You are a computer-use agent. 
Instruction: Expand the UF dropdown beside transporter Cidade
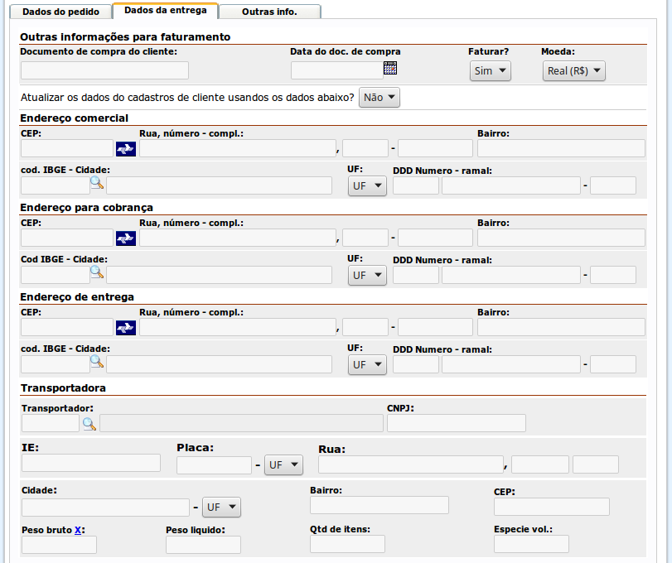coord(221,507)
